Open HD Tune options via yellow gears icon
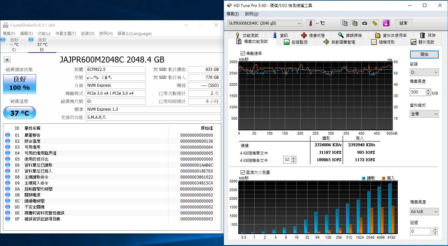The height and width of the screenshot is (246, 448). click(375, 23)
